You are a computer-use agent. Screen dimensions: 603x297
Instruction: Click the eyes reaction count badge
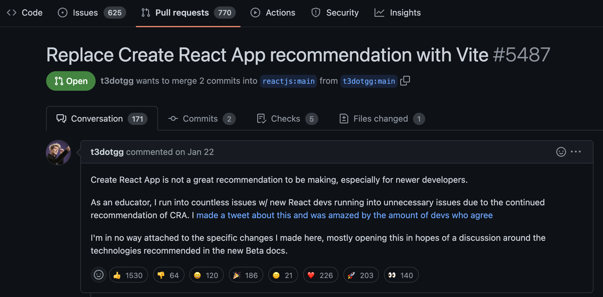(401, 275)
